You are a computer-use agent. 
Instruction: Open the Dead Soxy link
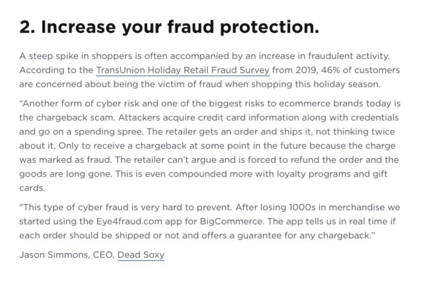141,255
